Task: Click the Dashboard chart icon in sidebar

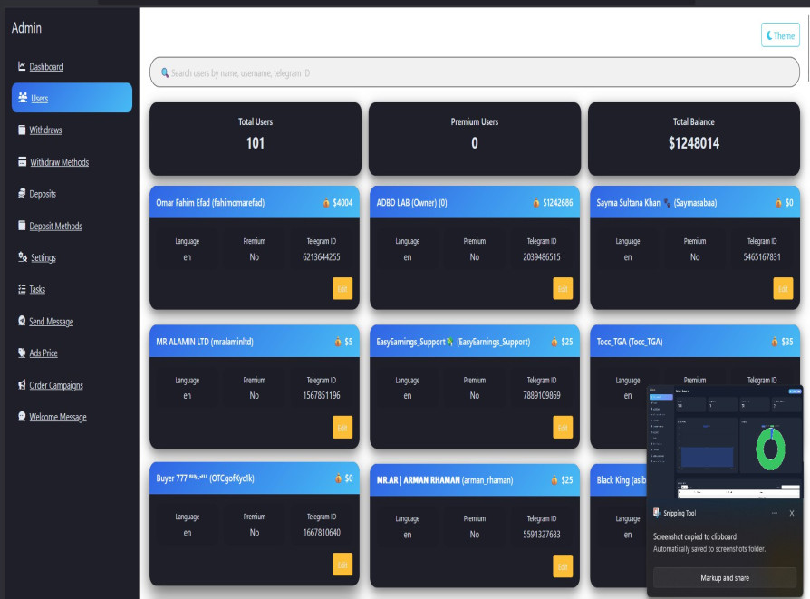Action: pyautogui.click(x=22, y=67)
